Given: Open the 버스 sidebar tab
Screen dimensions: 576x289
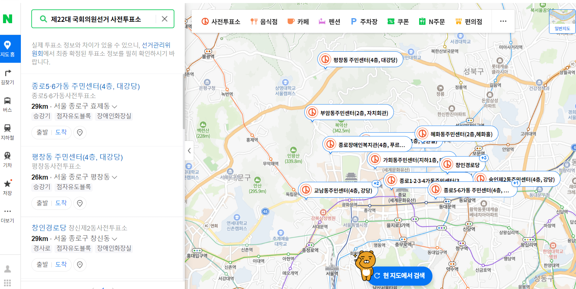Looking at the screenshot, I should point(7,104).
